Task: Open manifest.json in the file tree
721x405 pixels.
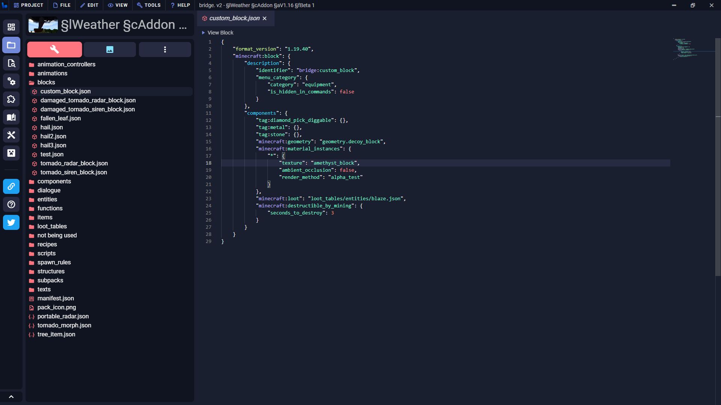Action: tap(56, 298)
